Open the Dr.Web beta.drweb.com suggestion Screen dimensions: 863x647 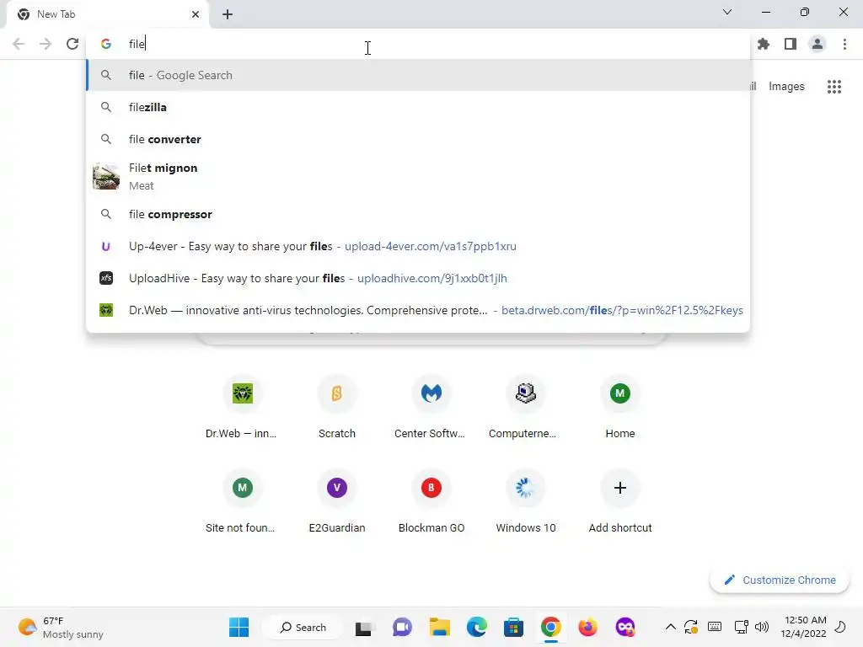point(418,310)
